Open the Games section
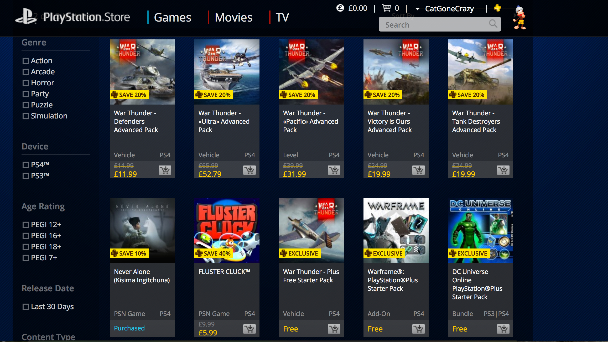Screen dimensions: 608x342 pyautogui.click(x=173, y=17)
